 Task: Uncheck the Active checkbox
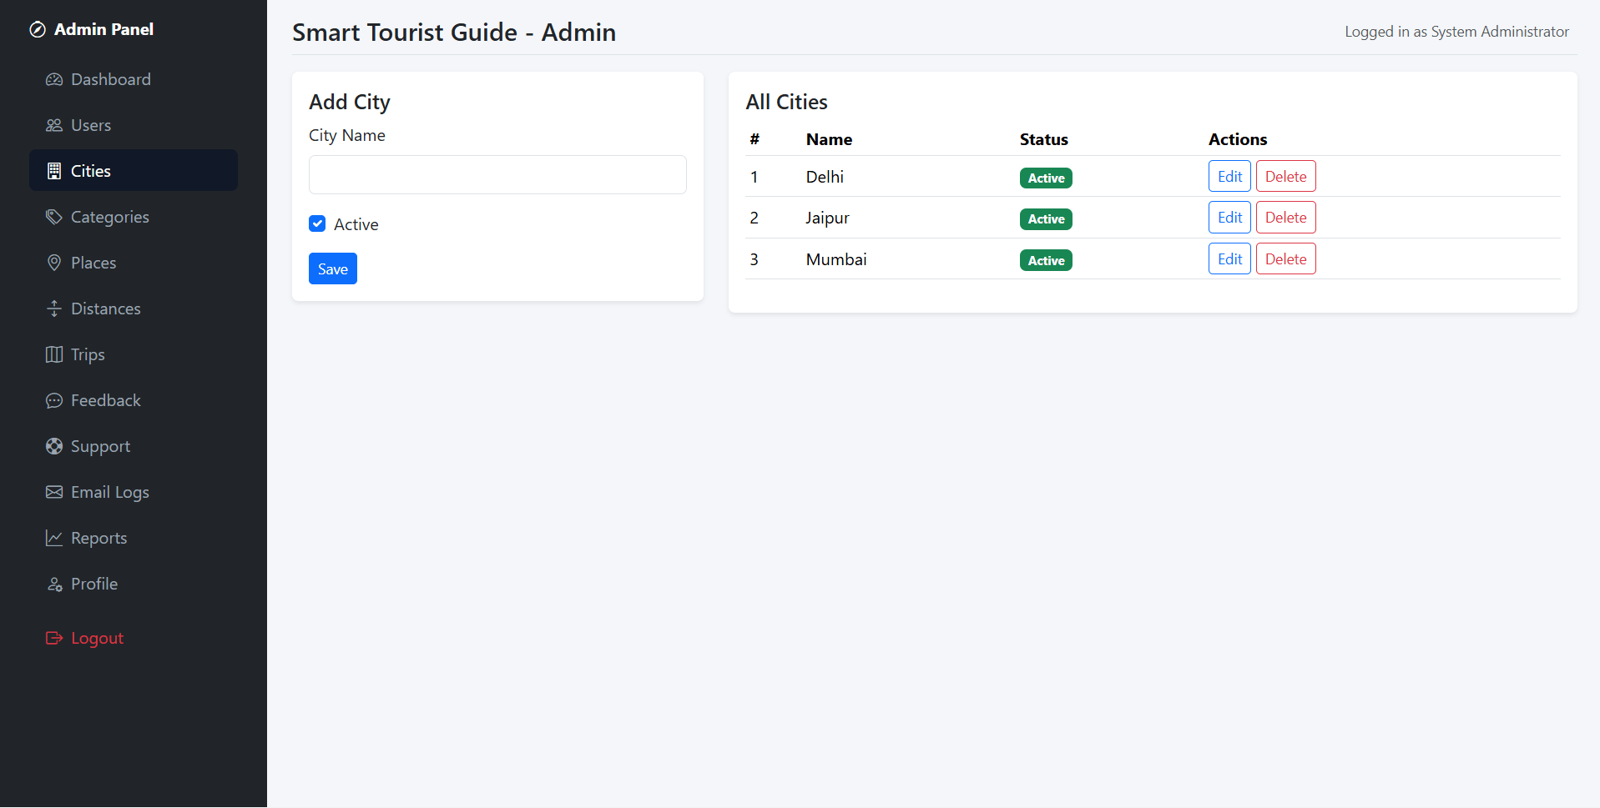(x=317, y=223)
